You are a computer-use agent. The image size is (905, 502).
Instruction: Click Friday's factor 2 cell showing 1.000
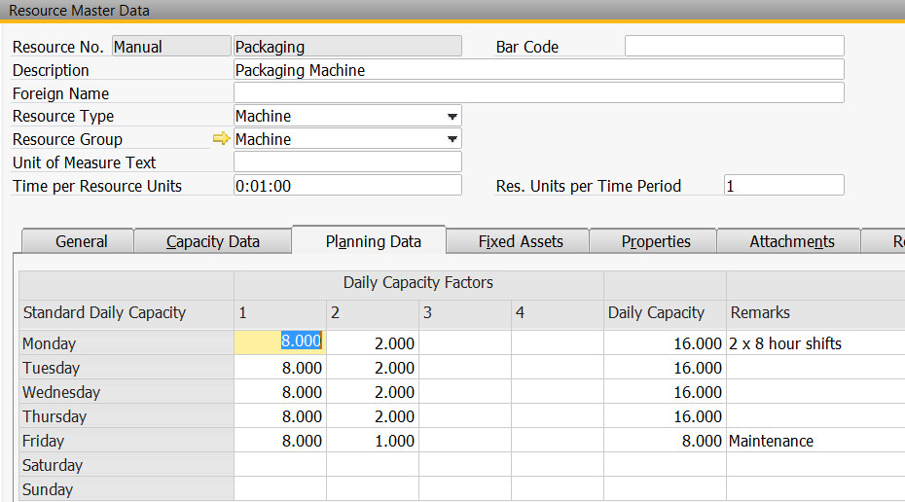[372, 441]
